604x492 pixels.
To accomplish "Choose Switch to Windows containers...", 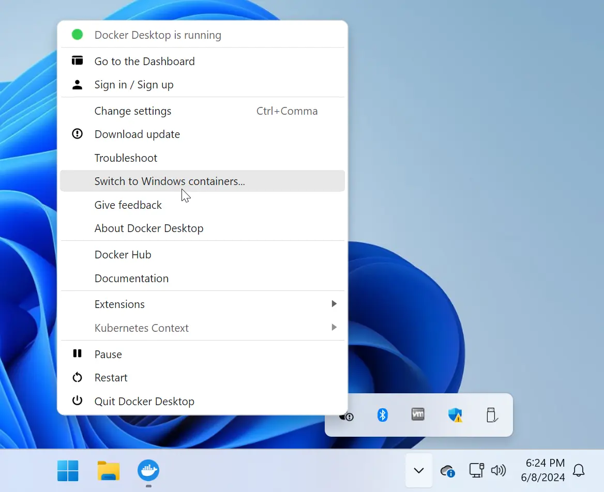I will click(x=202, y=181).
